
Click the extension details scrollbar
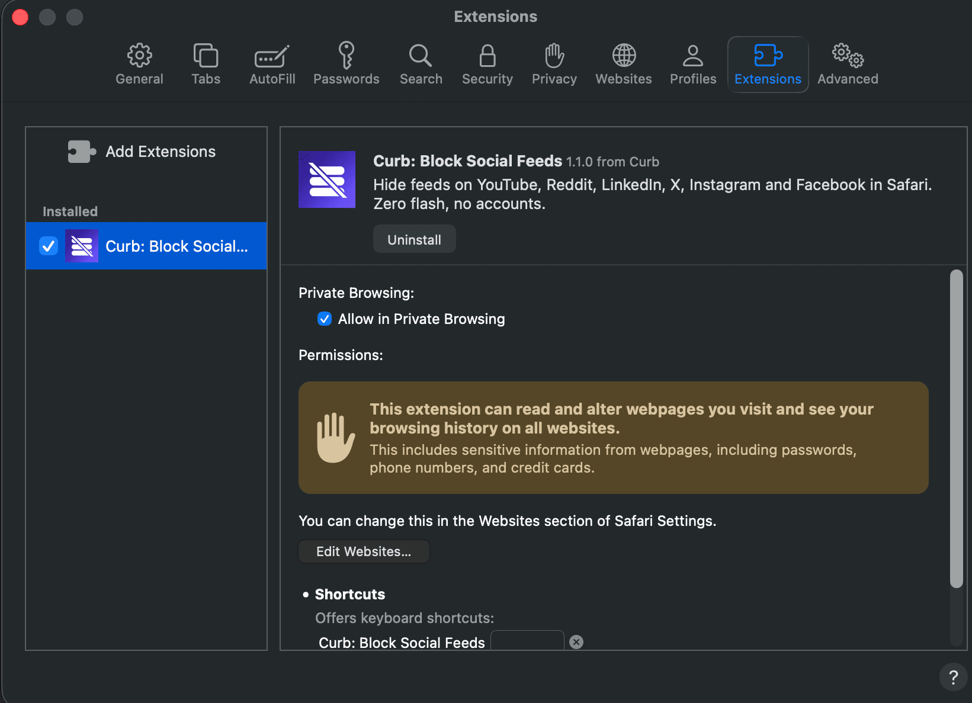[956, 429]
